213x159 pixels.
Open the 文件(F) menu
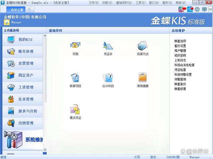pos(94,2)
